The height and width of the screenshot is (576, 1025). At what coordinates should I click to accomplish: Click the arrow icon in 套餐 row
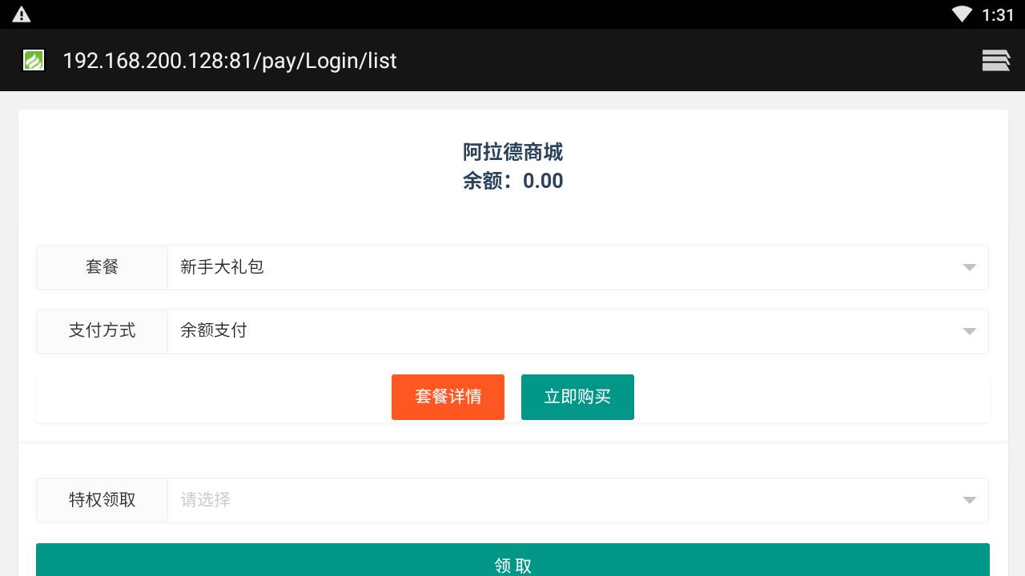(969, 267)
